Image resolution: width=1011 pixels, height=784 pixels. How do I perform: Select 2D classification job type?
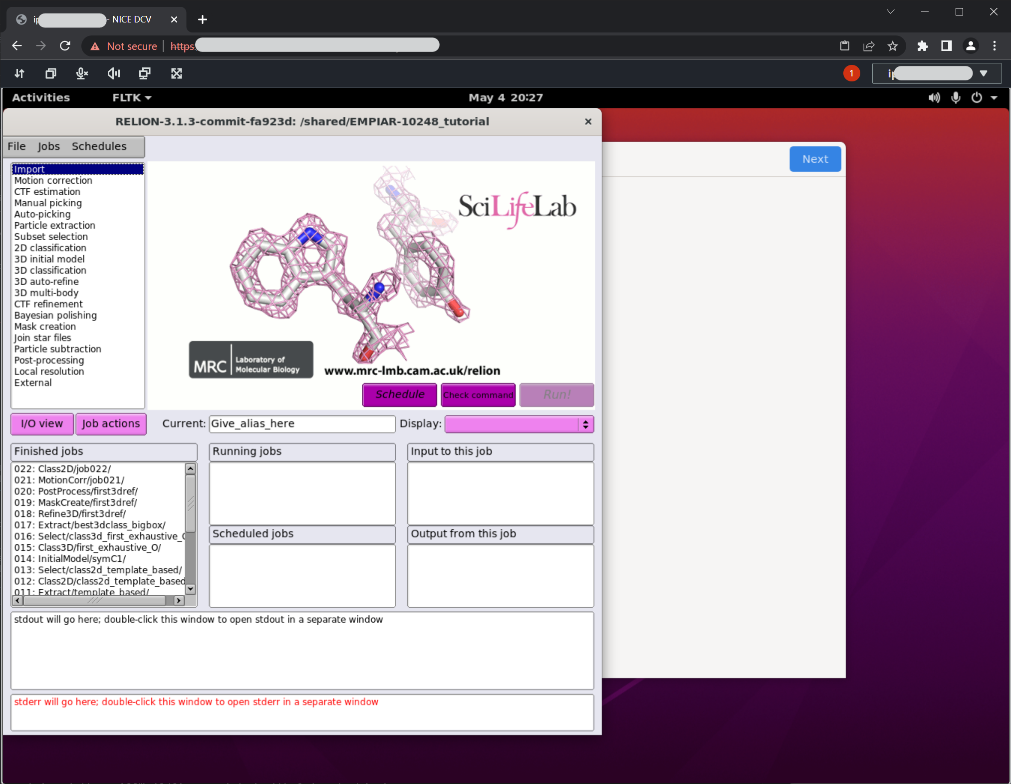pos(50,248)
